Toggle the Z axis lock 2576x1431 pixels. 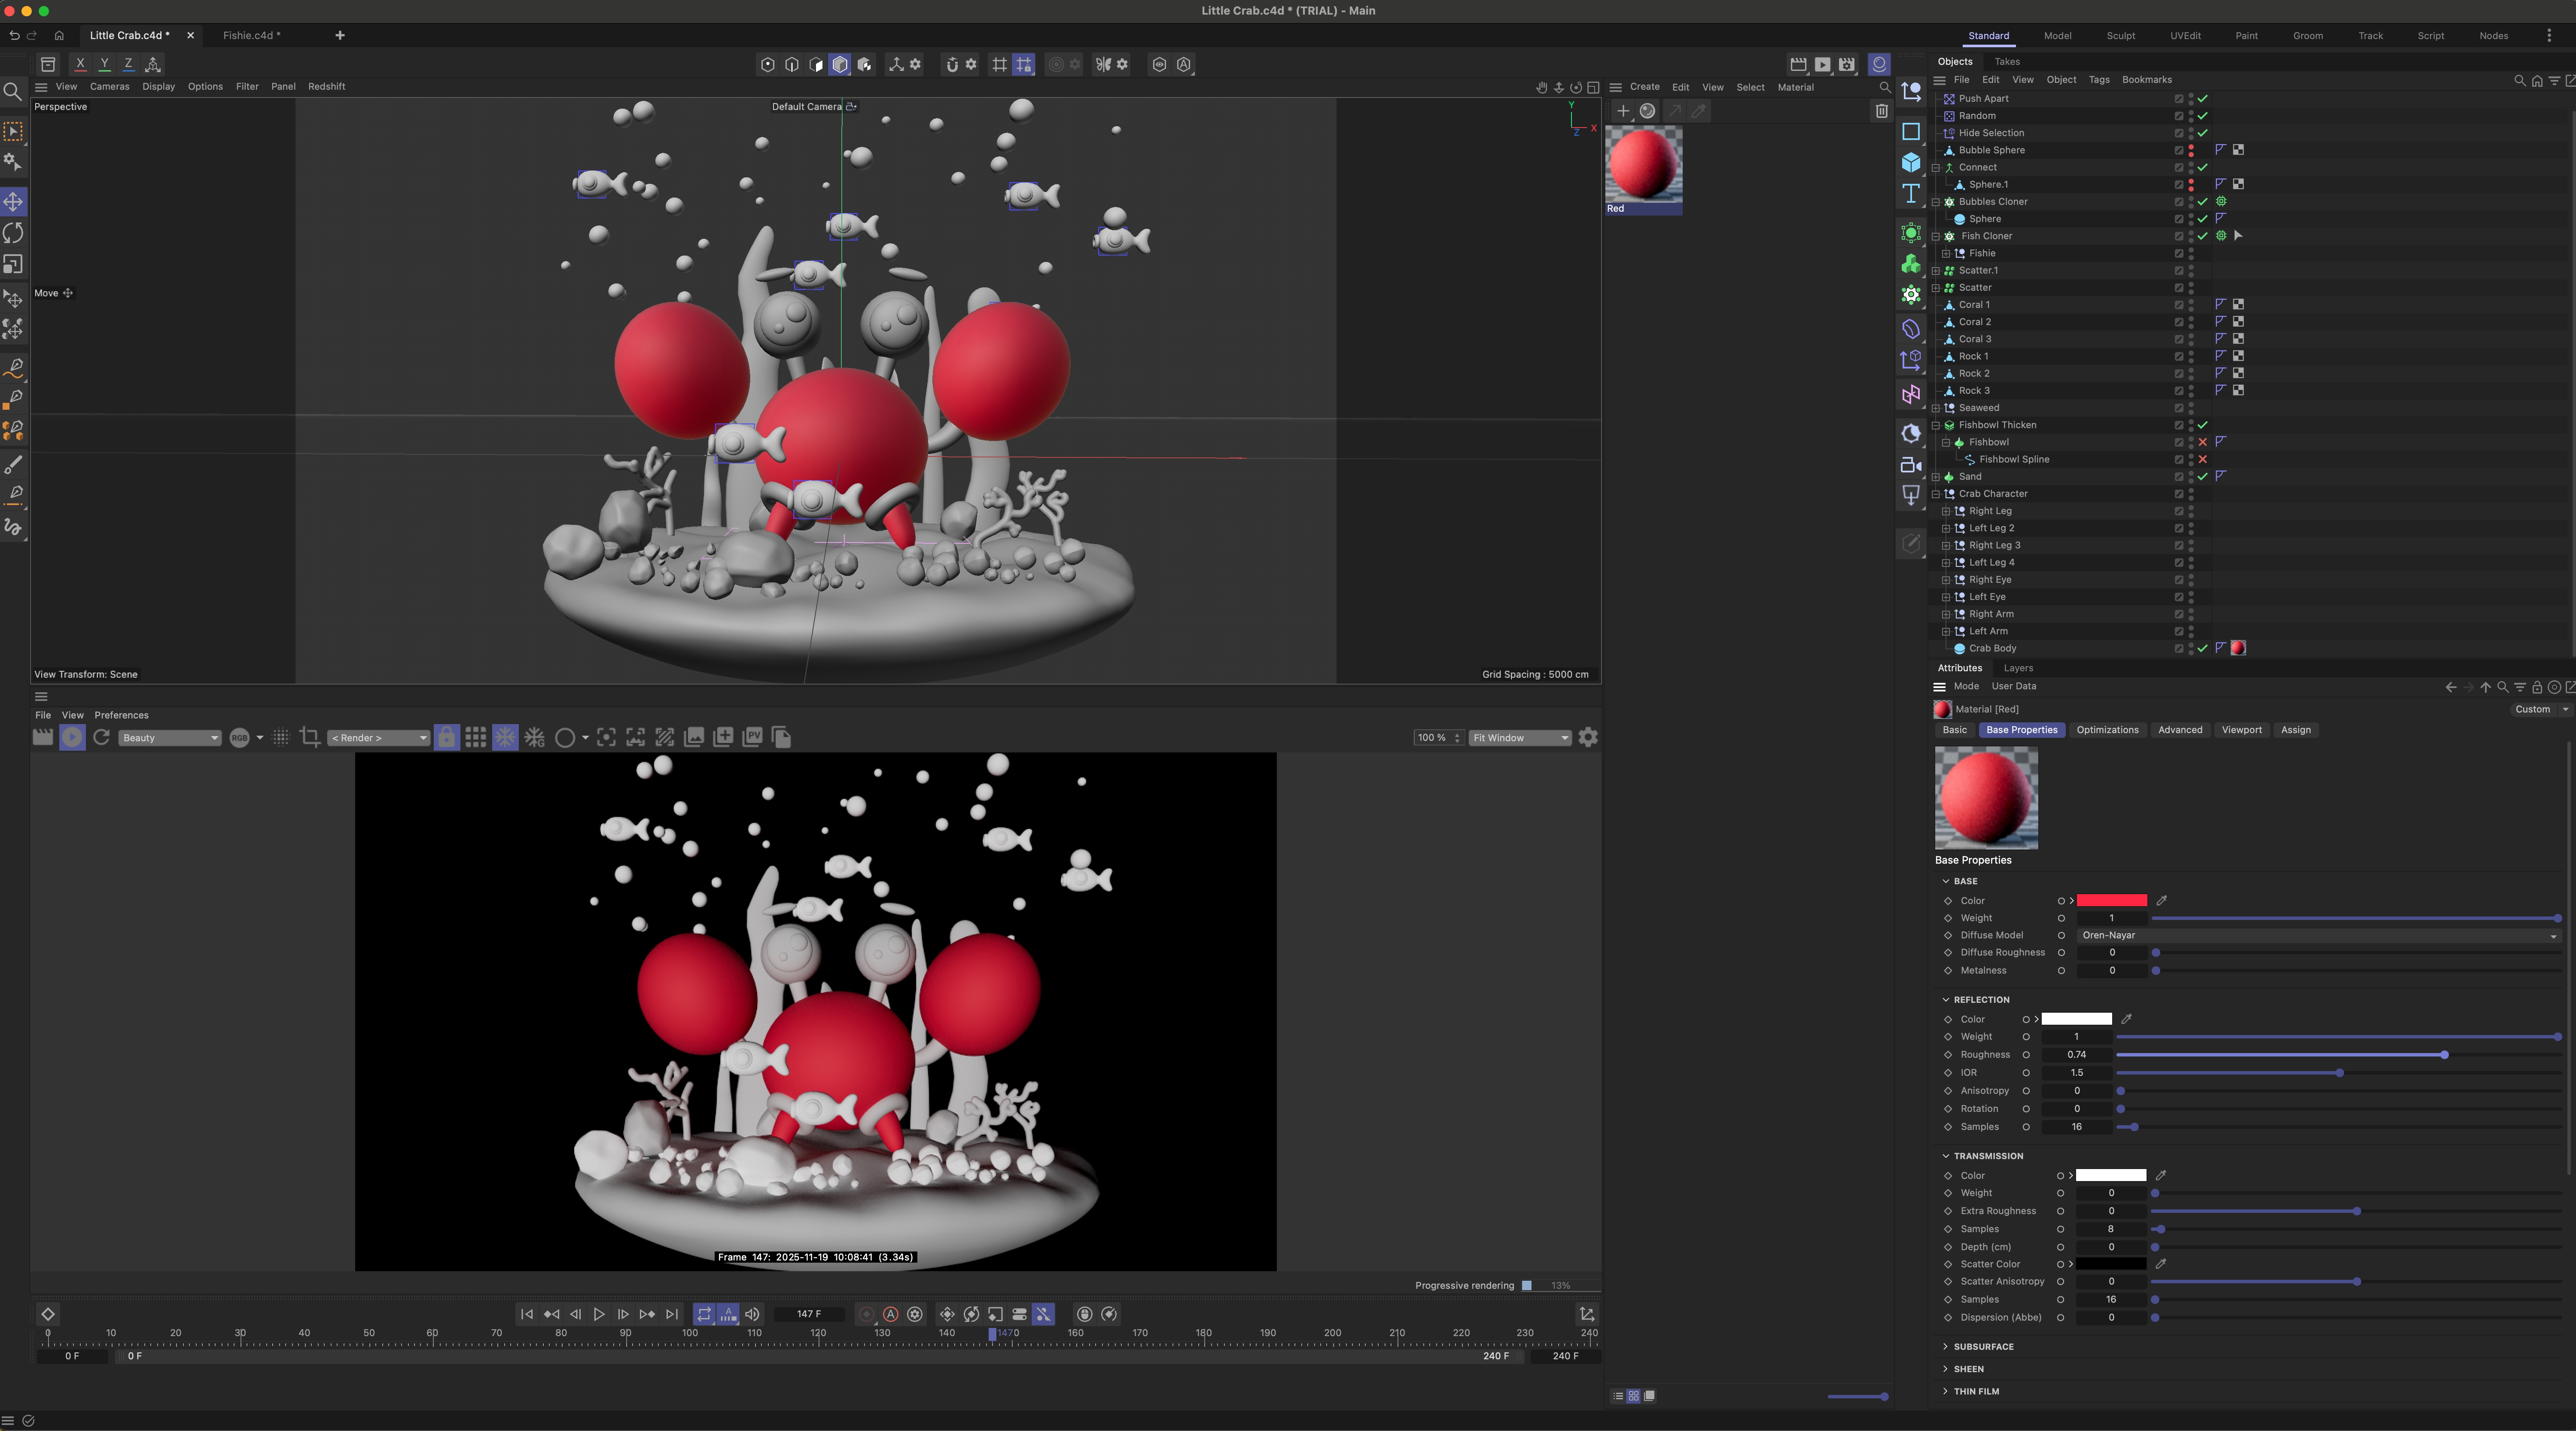pyautogui.click(x=128, y=64)
